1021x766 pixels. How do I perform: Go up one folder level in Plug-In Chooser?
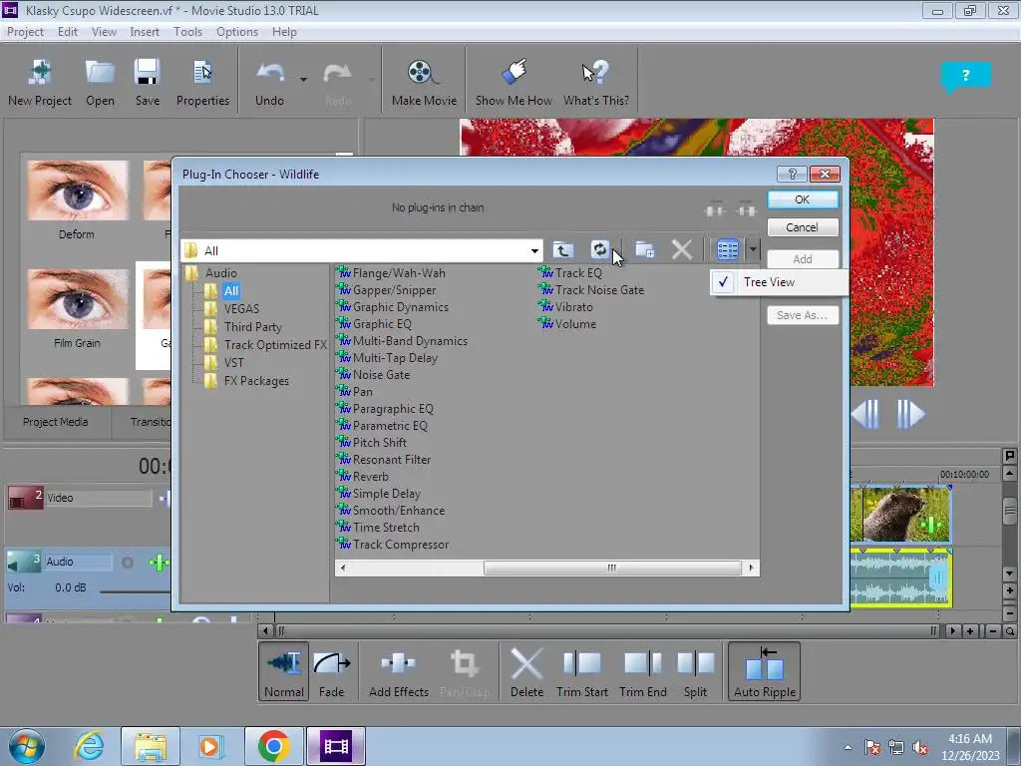562,249
